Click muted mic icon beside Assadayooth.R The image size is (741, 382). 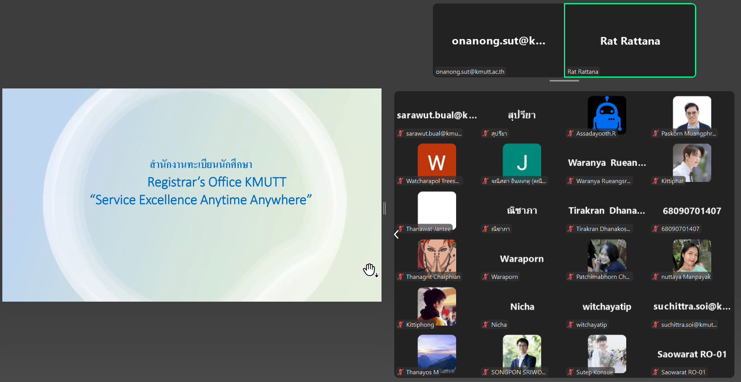click(571, 134)
